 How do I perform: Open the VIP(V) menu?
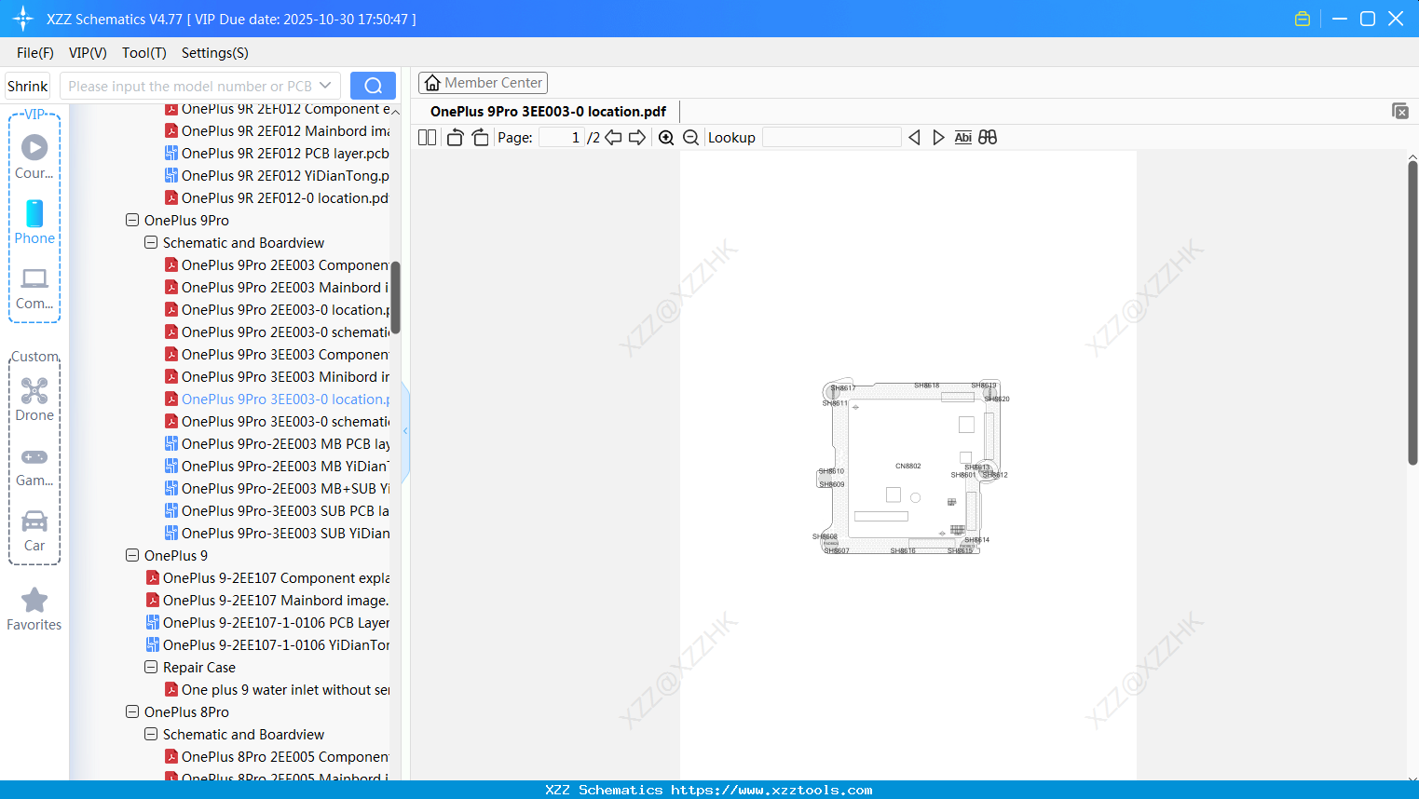pos(88,53)
